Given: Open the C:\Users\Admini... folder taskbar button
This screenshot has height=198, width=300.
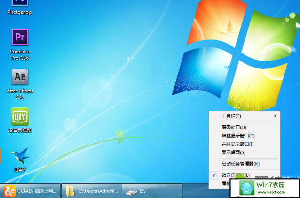Looking at the screenshot, I should point(92,191).
